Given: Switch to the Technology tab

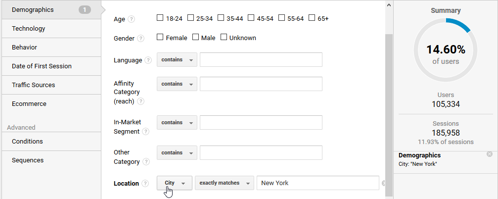Looking at the screenshot, I should pos(29,29).
